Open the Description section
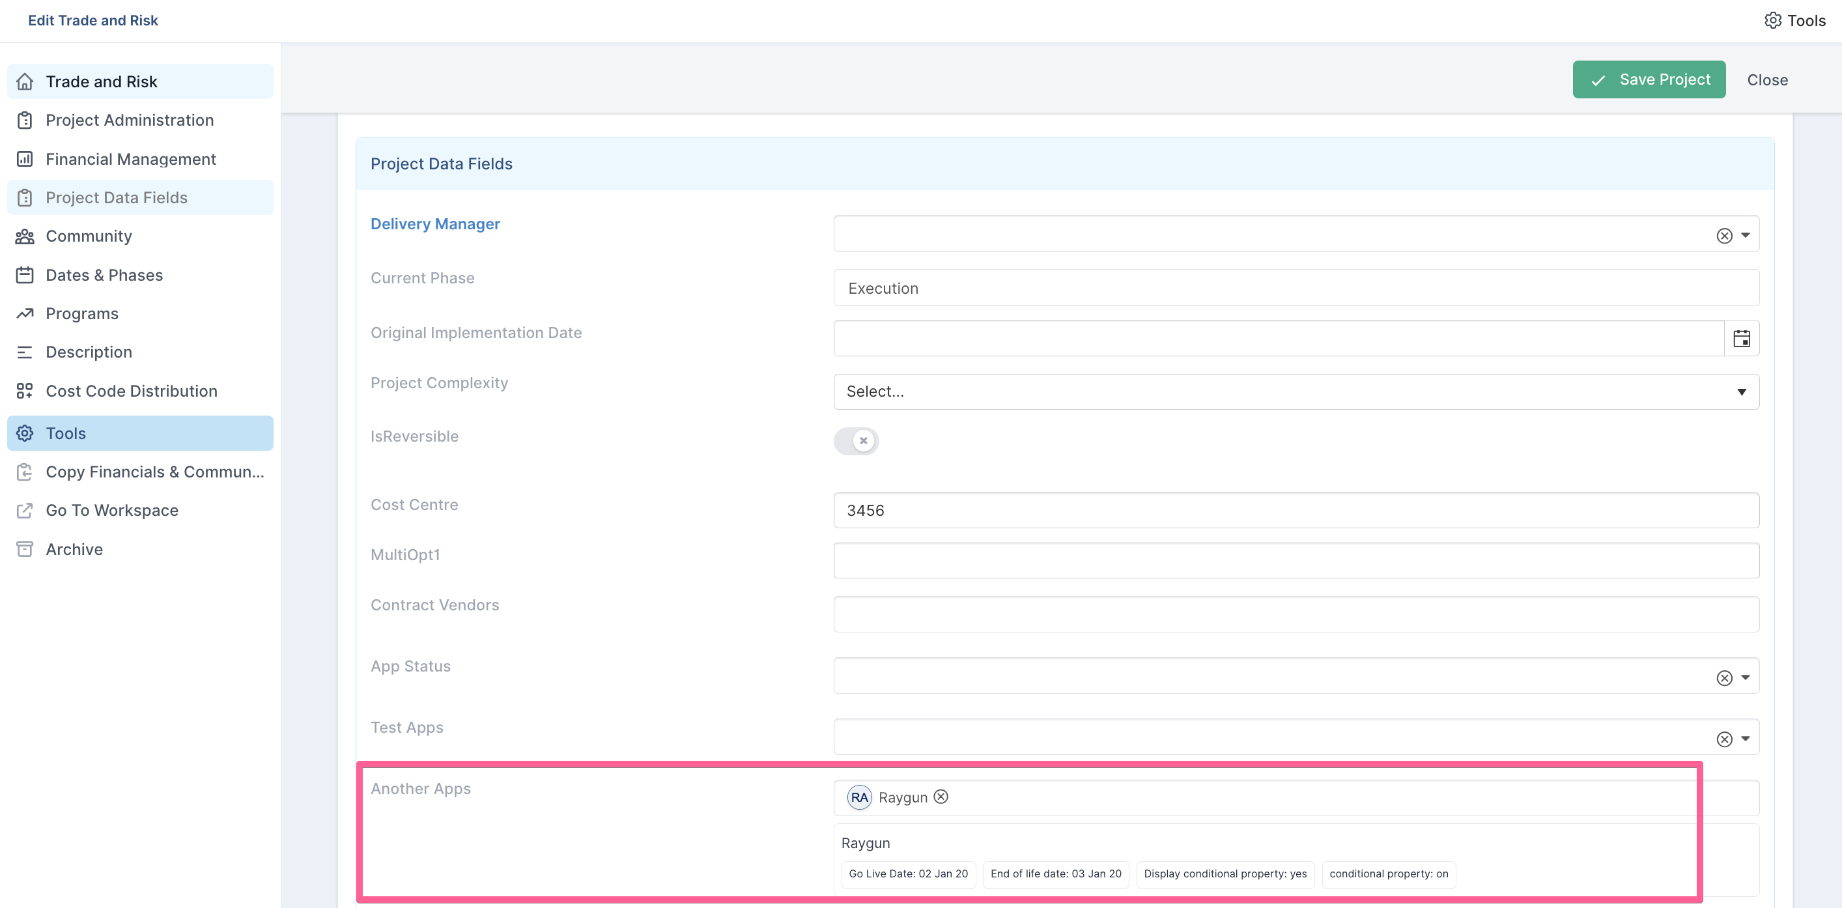 click(140, 352)
